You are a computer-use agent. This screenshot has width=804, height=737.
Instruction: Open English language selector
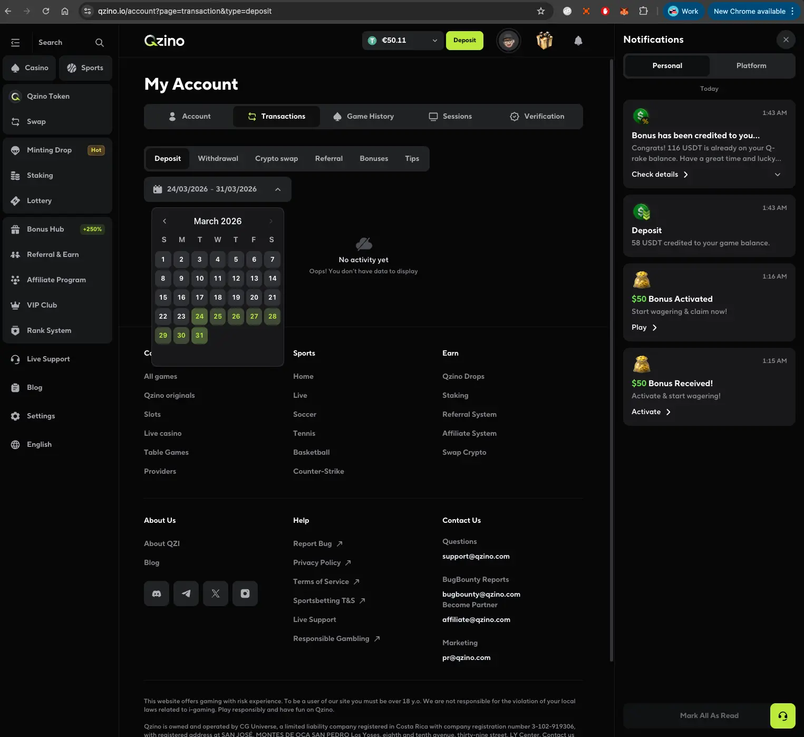pyautogui.click(x=57, y=445)
